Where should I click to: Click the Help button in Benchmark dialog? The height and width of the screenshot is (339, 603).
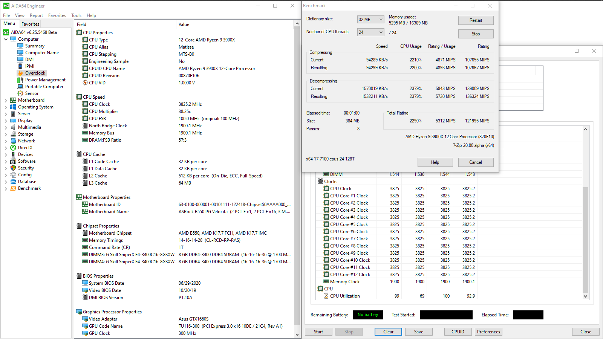(435, 162)
